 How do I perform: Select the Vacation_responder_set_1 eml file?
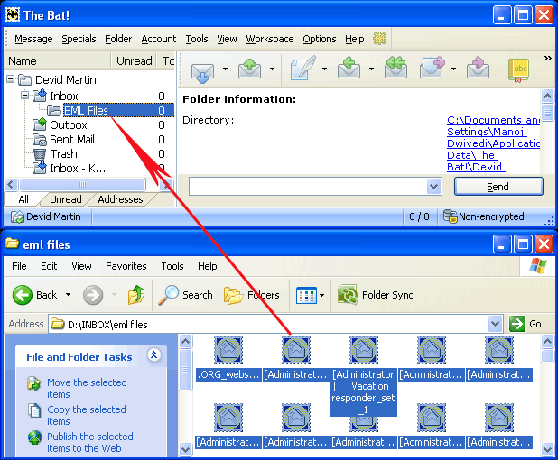point(363,376)
